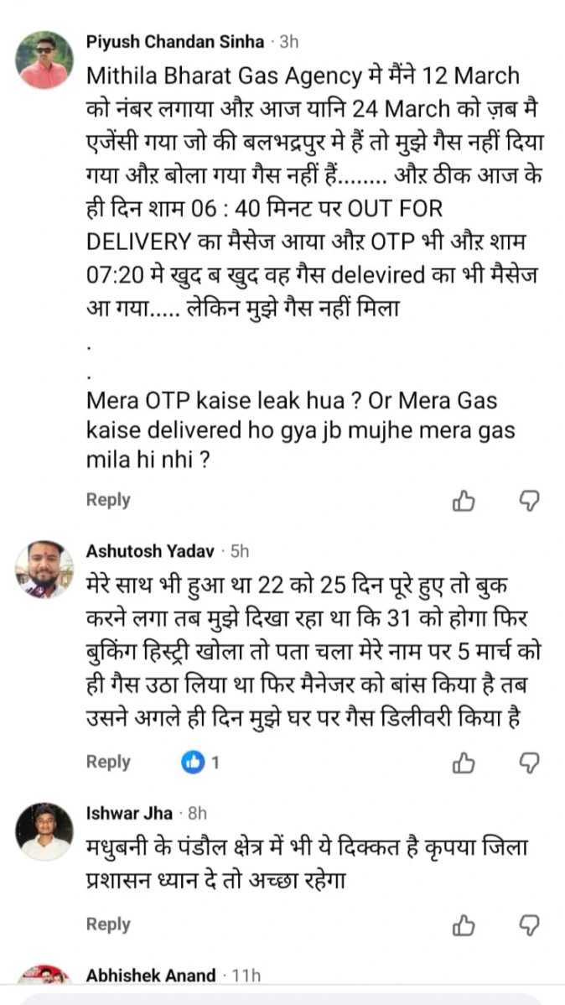The height and width of the screenshot is (1005, 565).
Task: Reply to Piyush Chandan Sinha's comment
Action: coord(106,499)
